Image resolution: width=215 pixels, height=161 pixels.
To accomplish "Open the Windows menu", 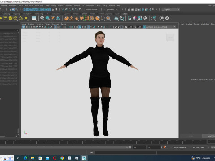I will (13, 5).
